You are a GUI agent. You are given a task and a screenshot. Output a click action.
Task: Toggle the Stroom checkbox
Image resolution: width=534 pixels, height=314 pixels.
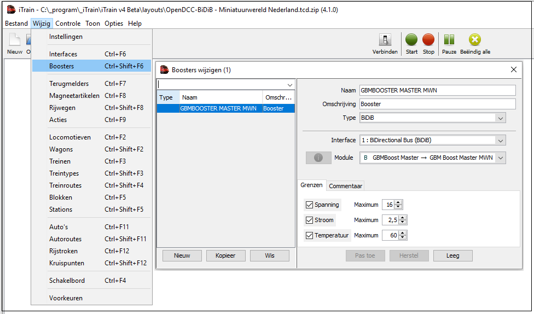pos(309,220)
